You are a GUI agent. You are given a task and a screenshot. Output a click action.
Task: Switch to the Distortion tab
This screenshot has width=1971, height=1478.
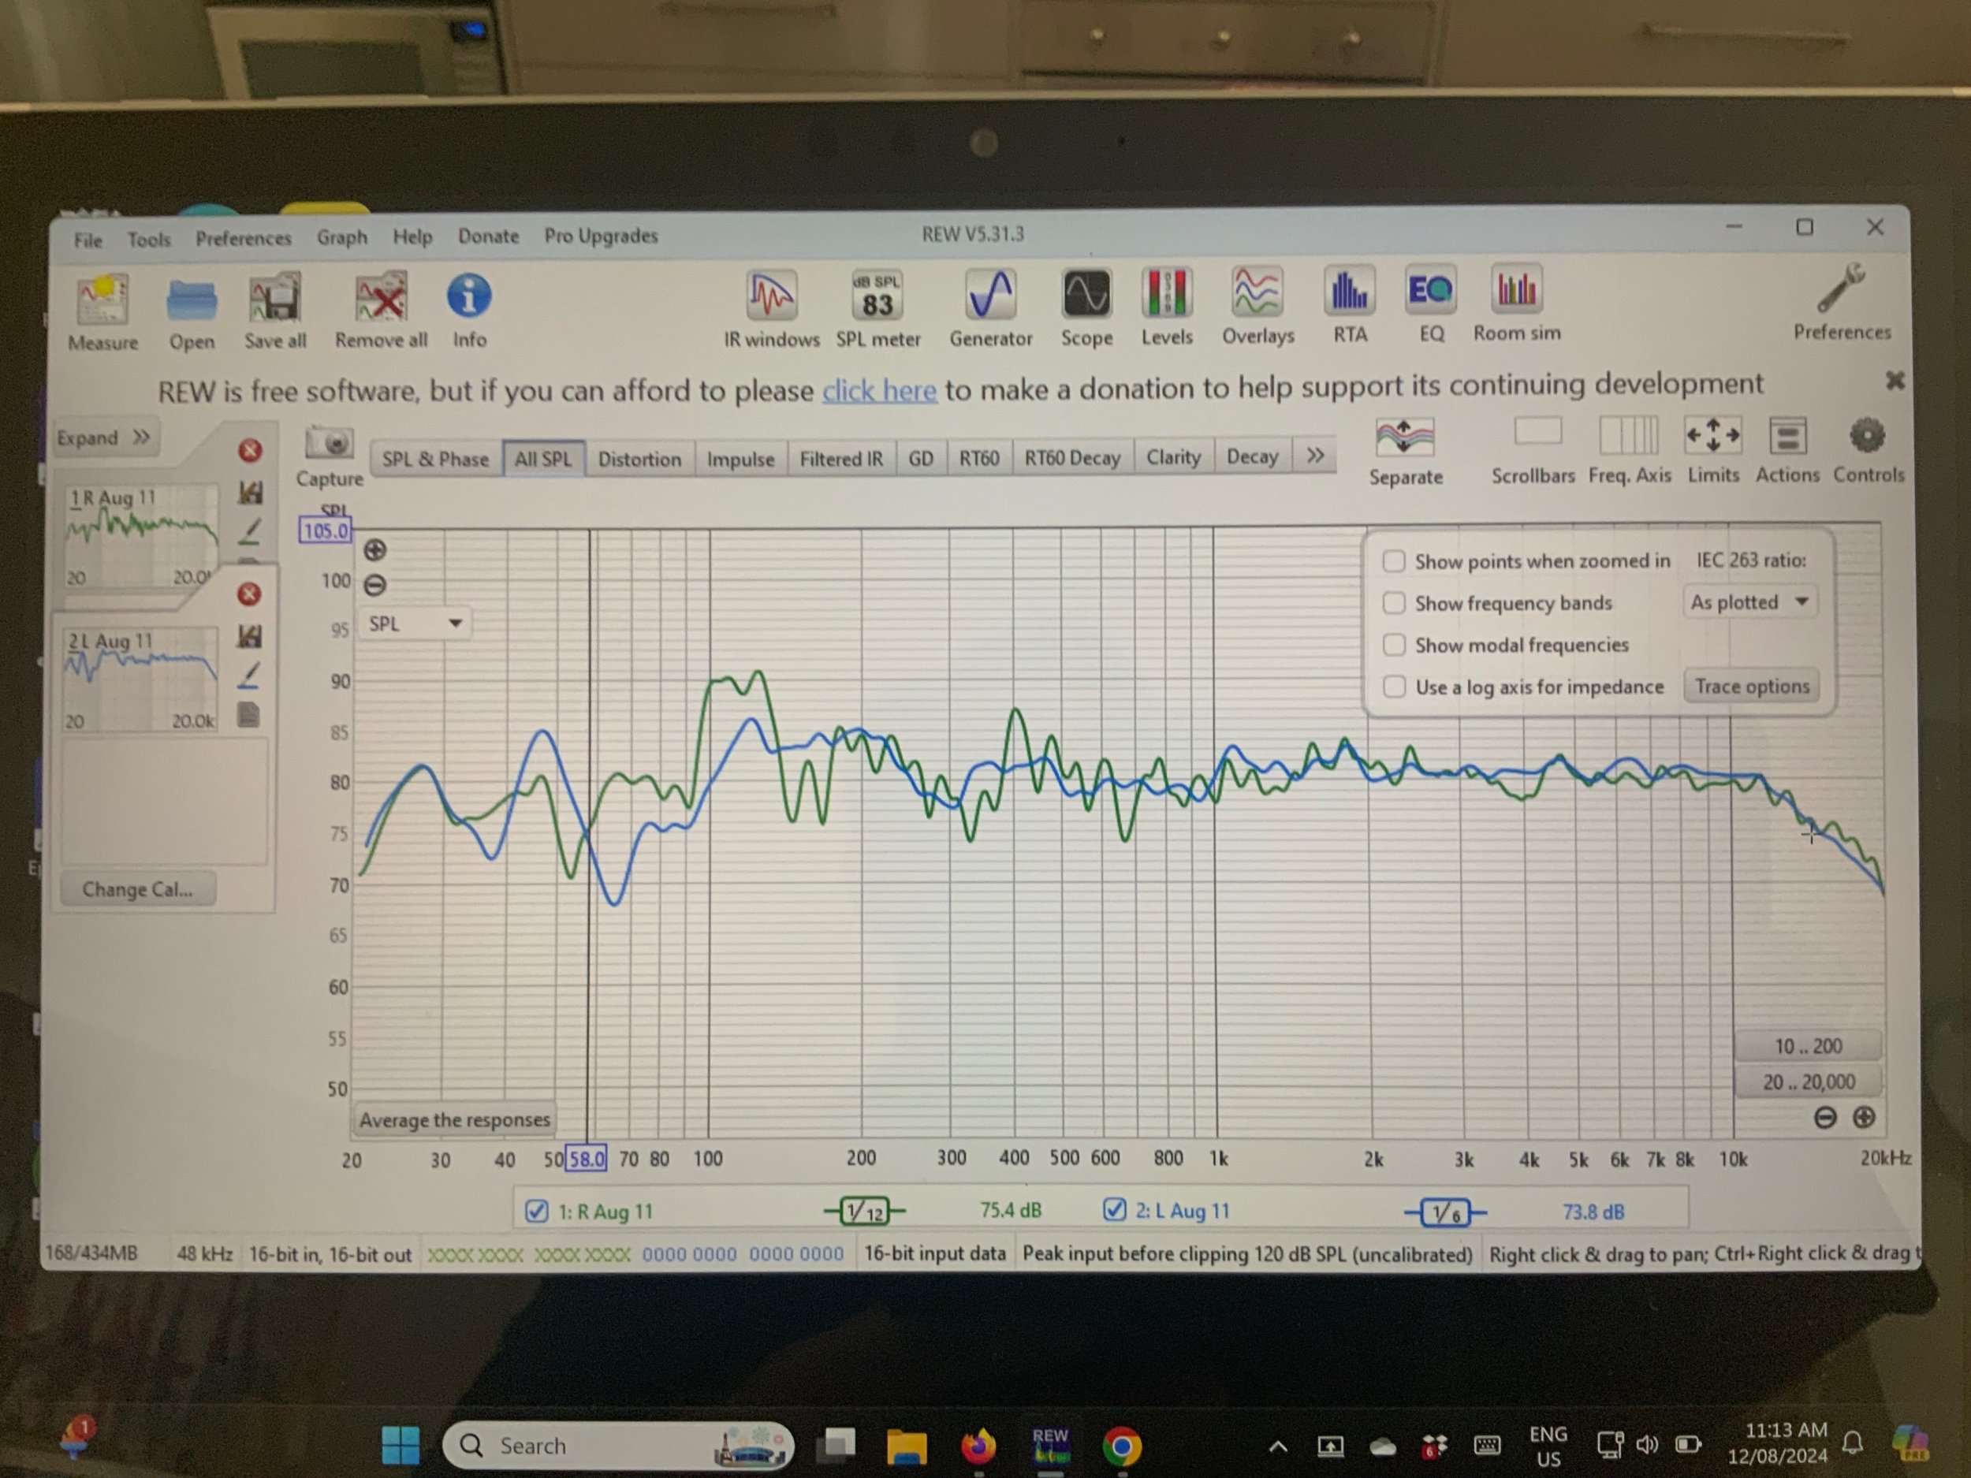coord(639,460)
